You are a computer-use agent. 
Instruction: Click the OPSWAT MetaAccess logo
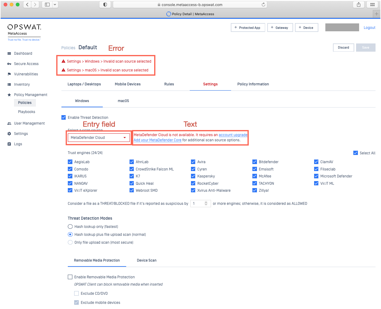(24, 32)
